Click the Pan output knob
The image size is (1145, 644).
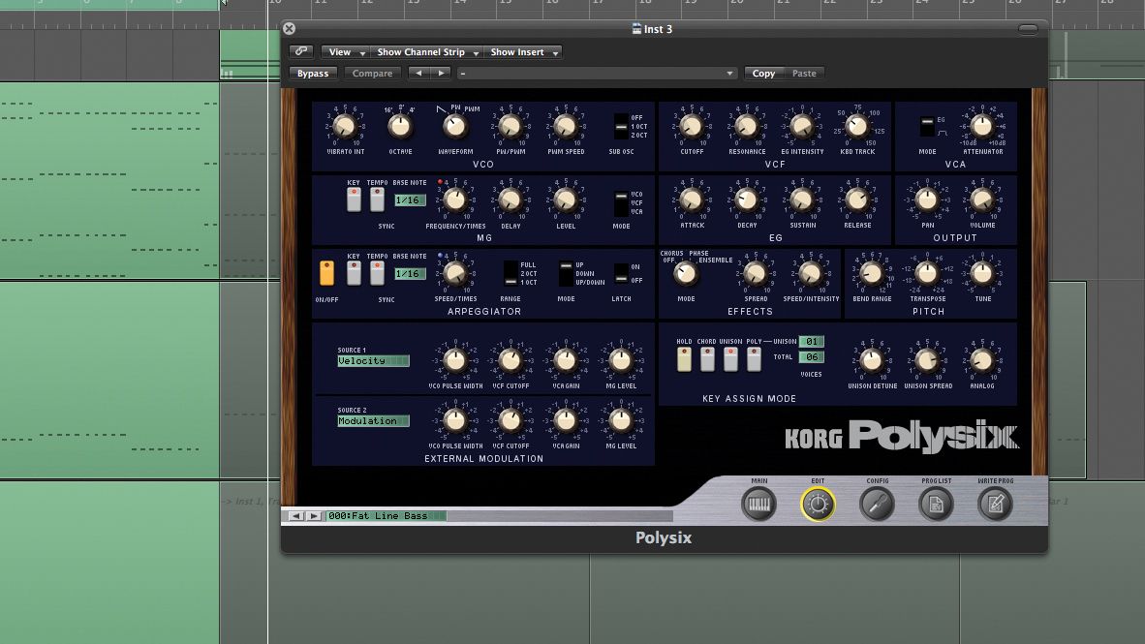coord(927,199)
